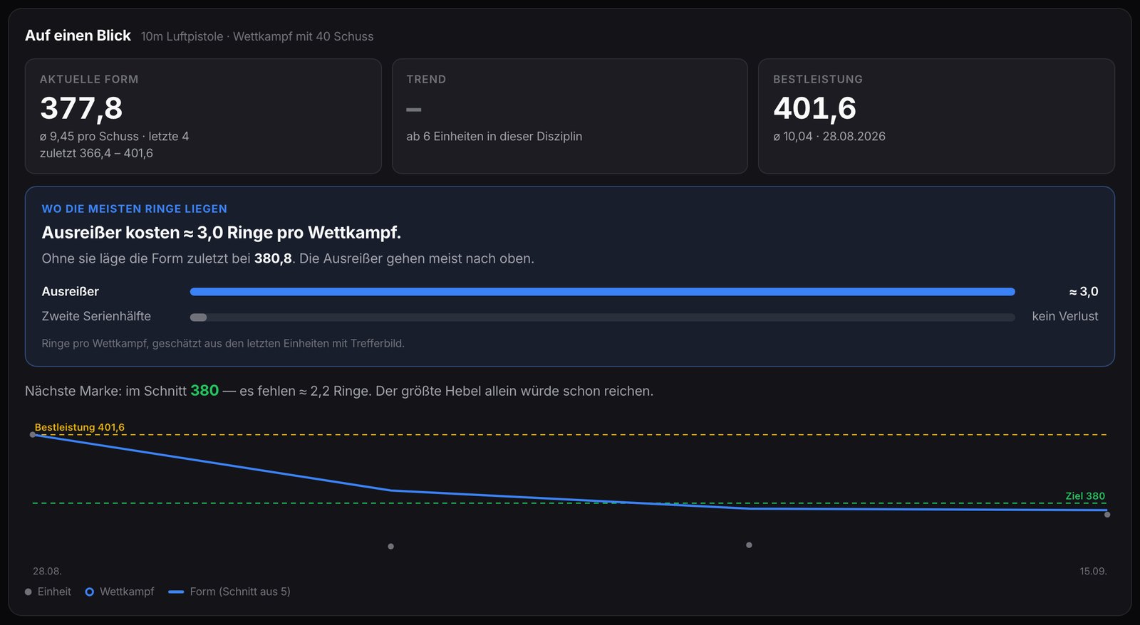
Task: Click the '≈ 3,0' value beside Ausreißer bar
Action: click(1084, 292)
